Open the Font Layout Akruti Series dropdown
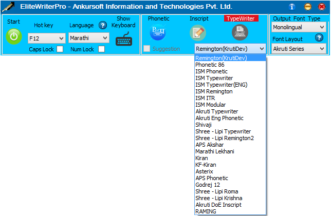The image size is (331, 216). [x=299, y=49]
